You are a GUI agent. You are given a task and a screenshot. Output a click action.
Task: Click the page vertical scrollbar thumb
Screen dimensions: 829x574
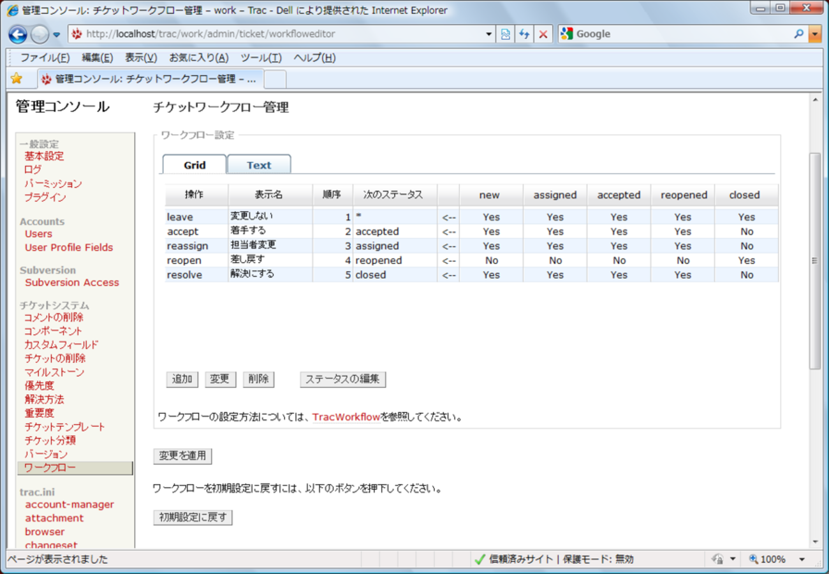pos(814,260)
